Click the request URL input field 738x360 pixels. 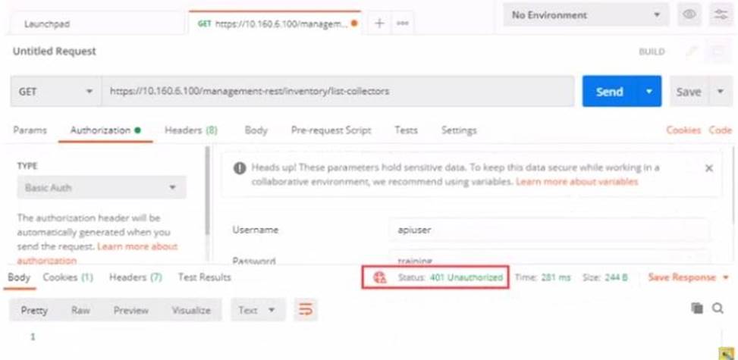click(x=338, y=91)
